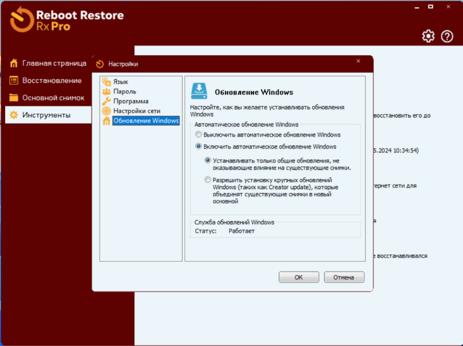The width and height of the screenshot is (463, 346).
Task: Choose Разрешить установку крупных обновлений option
Action: pyautogui.click(x=207, y=180)
